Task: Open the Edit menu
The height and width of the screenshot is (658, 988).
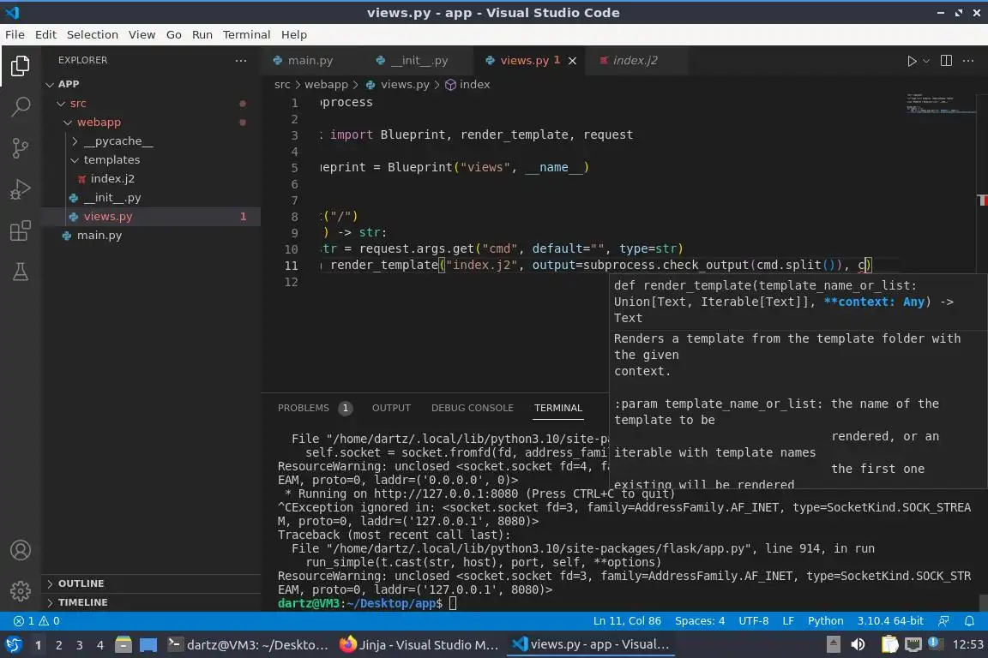Action: click(45, 34)
